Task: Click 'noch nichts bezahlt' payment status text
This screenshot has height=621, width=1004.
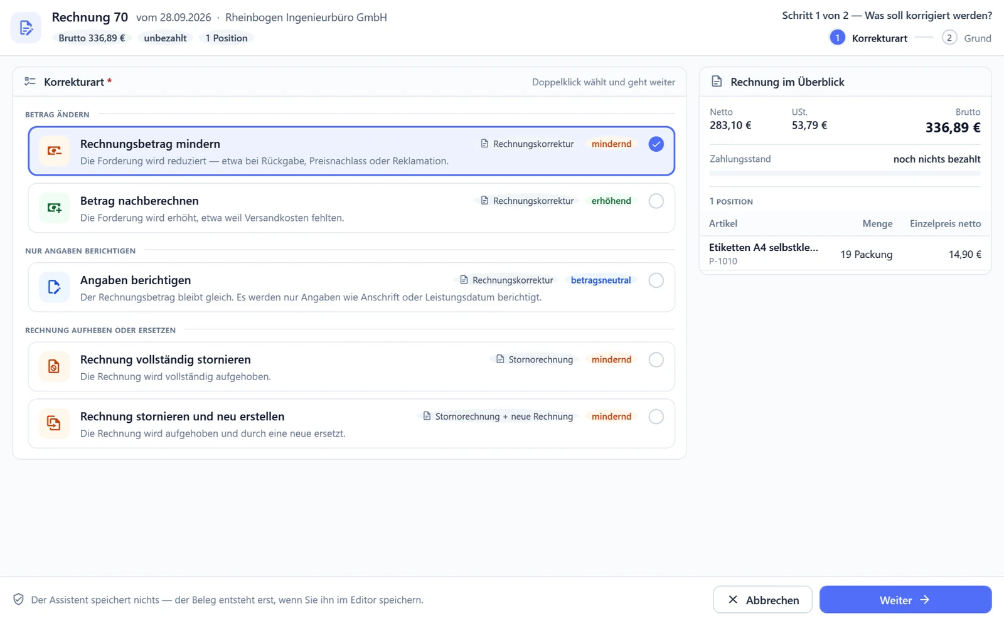Action: click(937, 159)
